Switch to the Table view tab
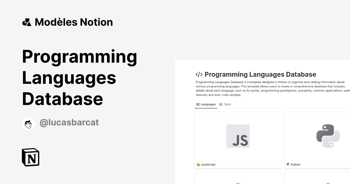Screen dimensions: 350x184 coord(225,104)
